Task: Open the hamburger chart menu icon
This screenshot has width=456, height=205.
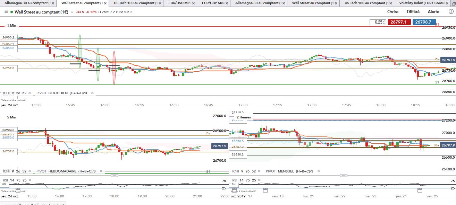Action: click(6, 12)
